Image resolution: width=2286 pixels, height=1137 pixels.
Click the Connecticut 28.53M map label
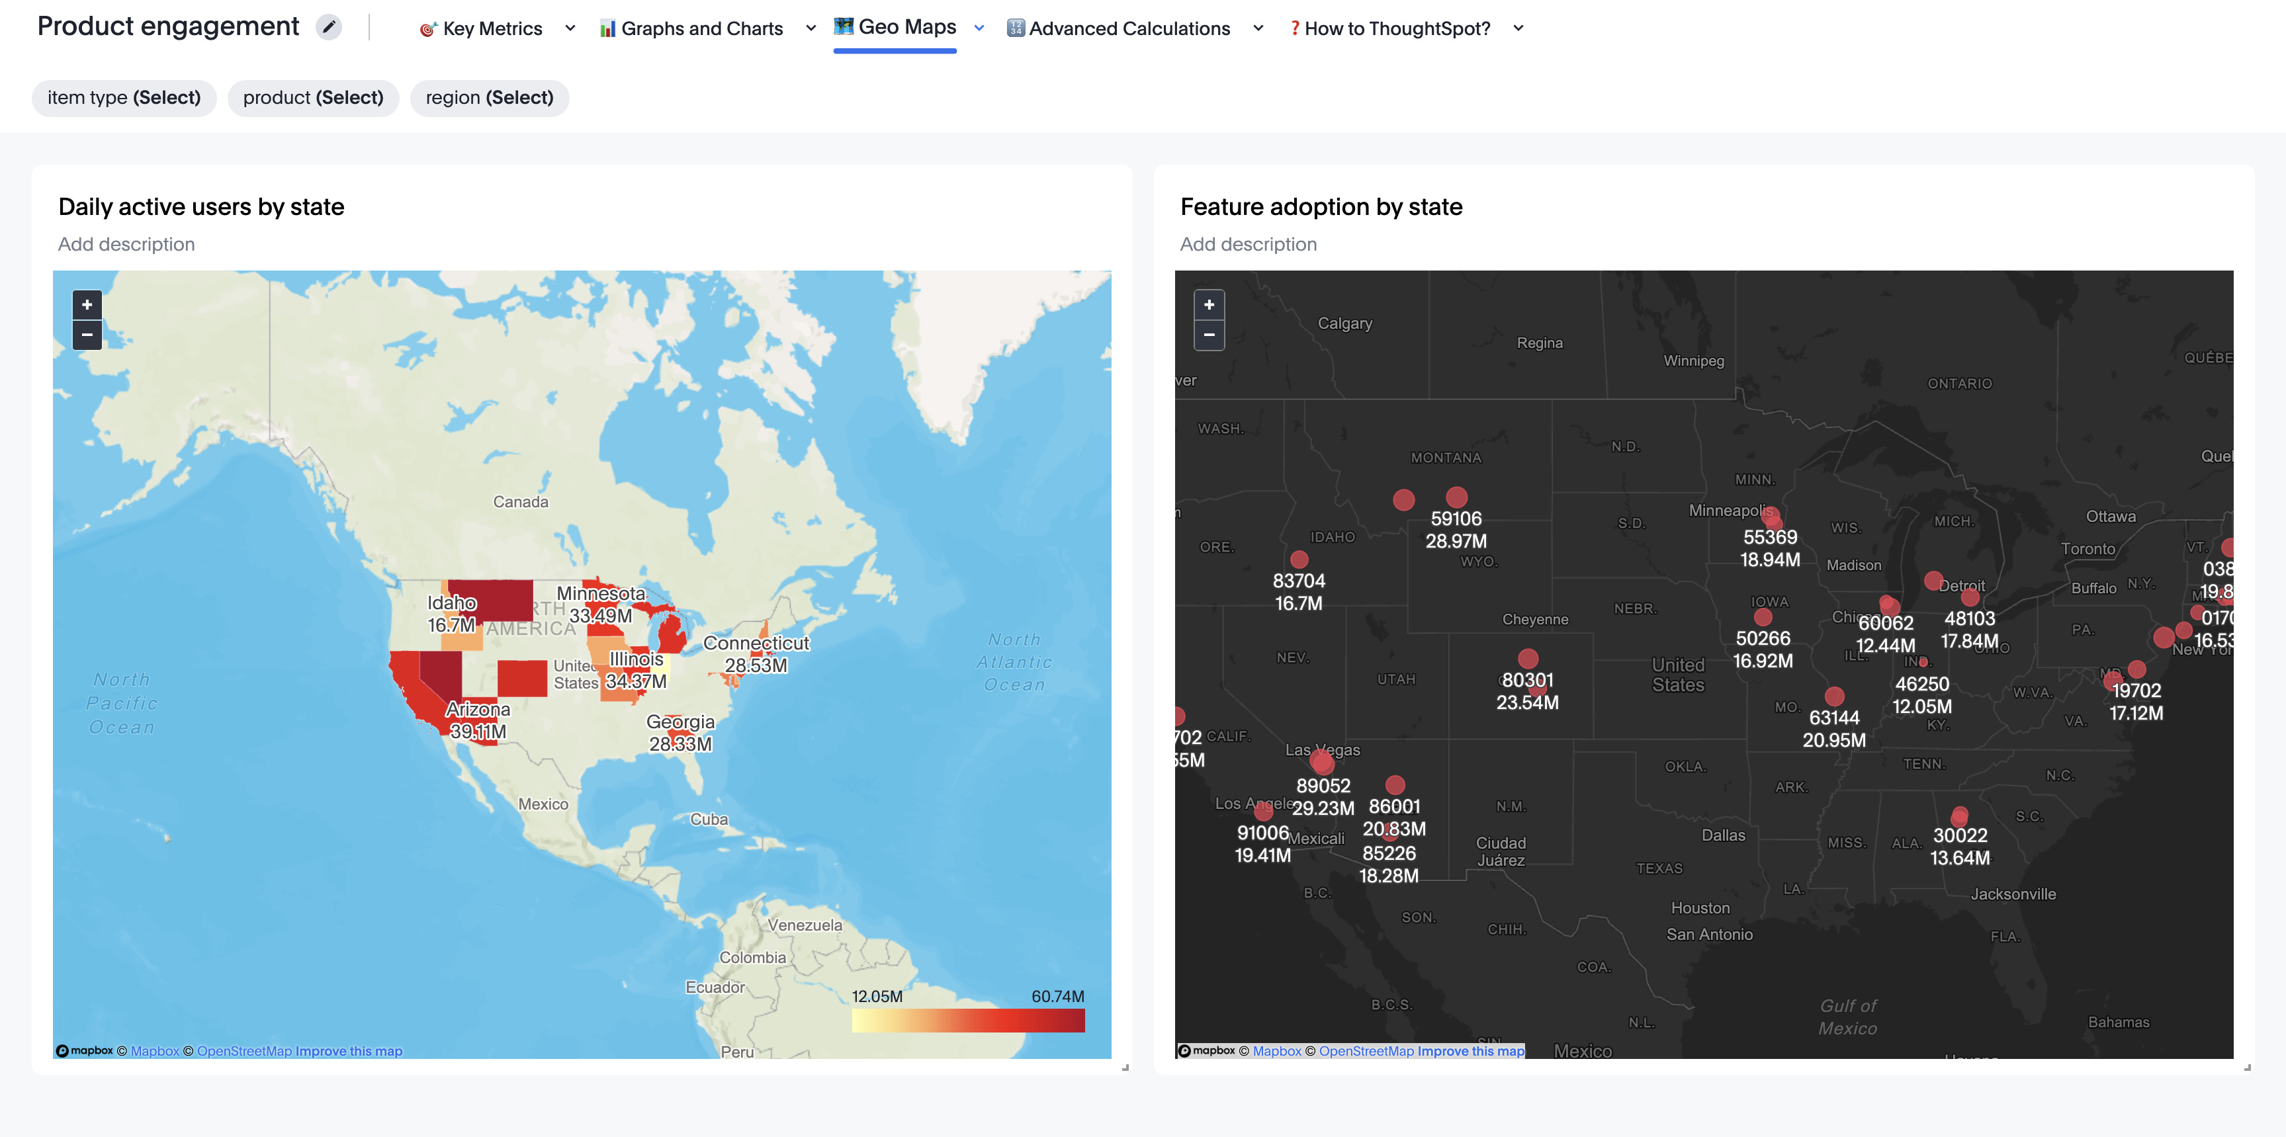pos(756,653)
